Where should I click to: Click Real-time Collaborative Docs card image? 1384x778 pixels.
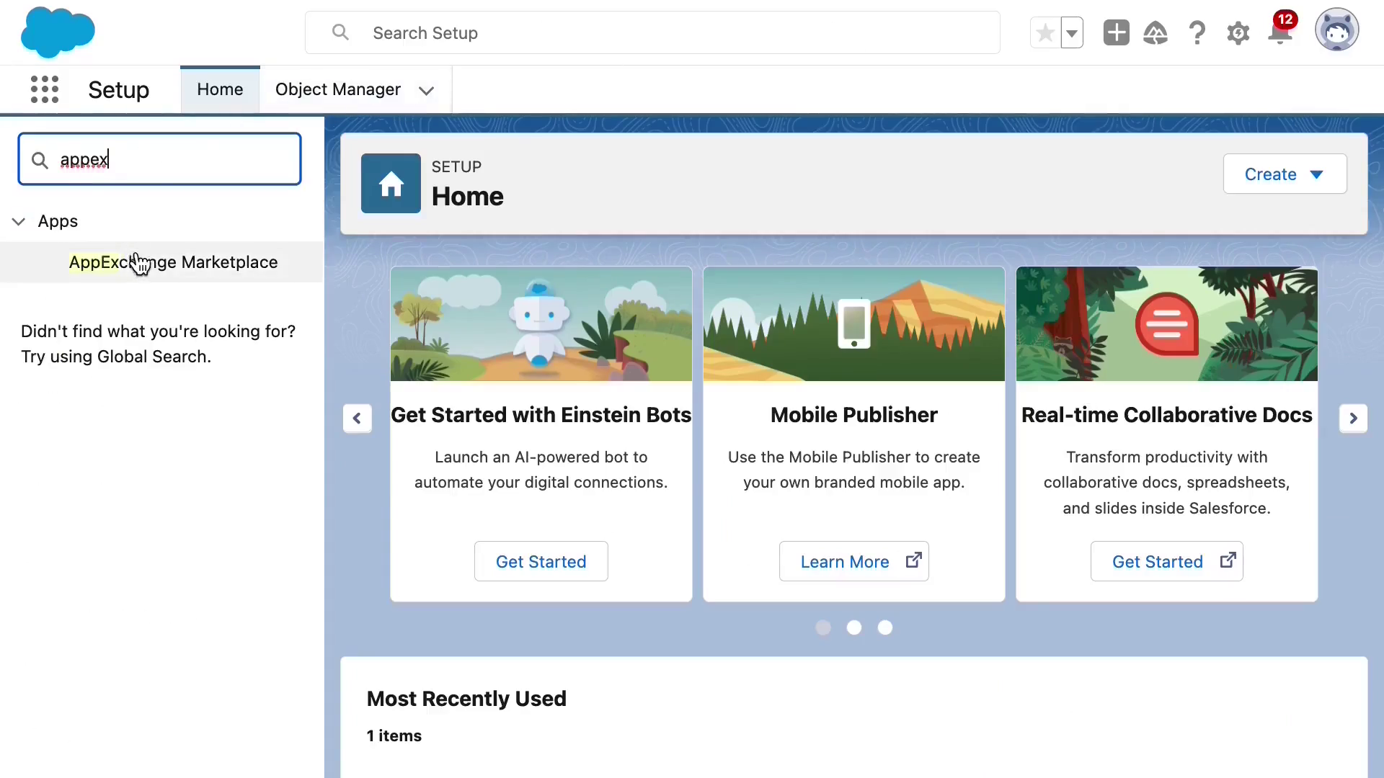1166,324
